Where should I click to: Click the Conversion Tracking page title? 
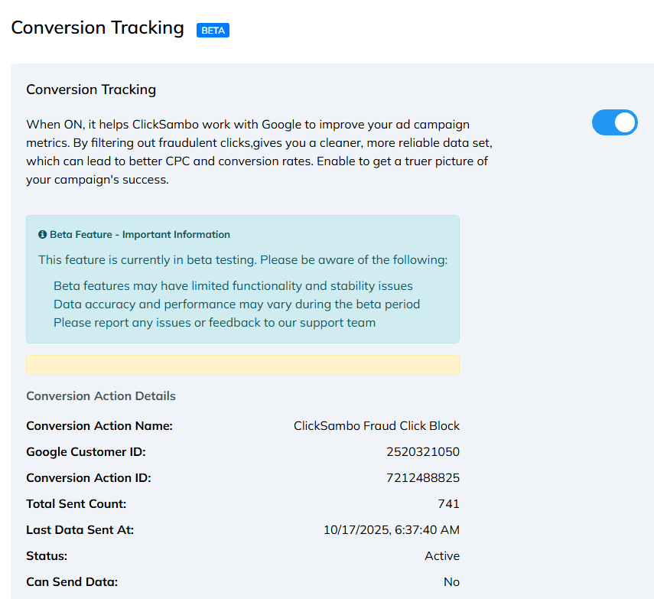tap(97, 28)
